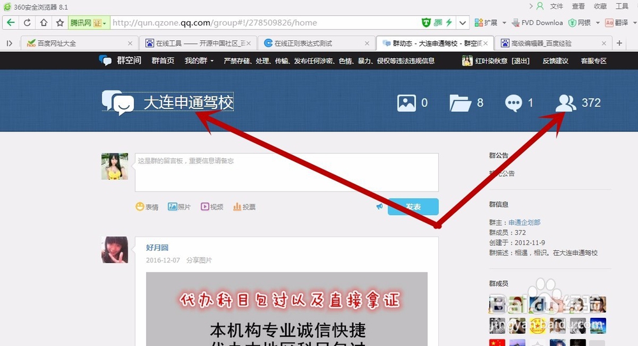Image resolution: width=638 pixels, height=346 pixels.
Task: Click 好月圆 avatar beside the post
Action: tap(115, 250)
